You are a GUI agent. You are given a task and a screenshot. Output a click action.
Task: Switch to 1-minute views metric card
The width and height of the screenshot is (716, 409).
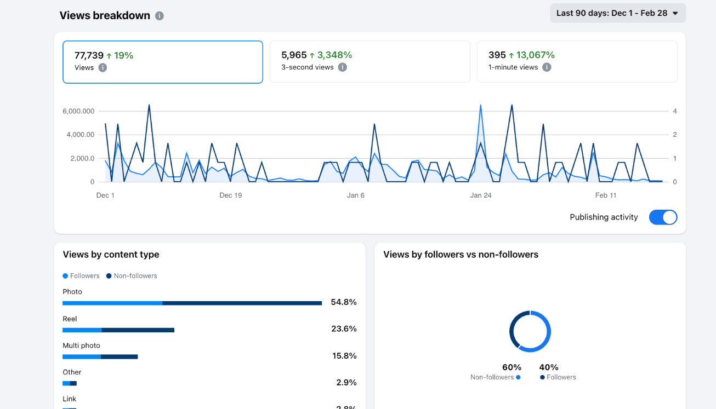pos(577,62)
